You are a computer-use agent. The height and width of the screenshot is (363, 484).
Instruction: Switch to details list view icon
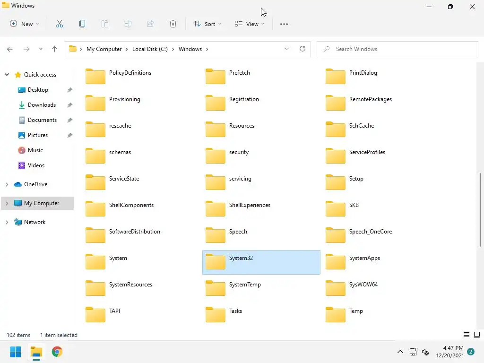(x=467, y=335)
